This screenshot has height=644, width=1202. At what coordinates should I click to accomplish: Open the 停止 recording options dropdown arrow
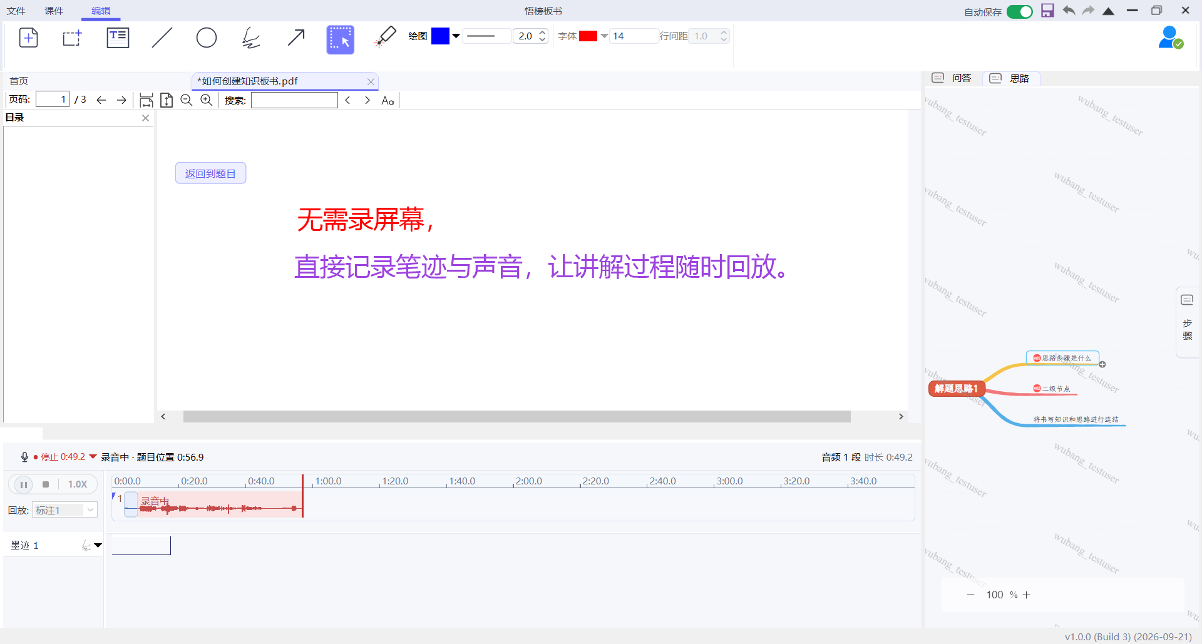(93, 457)
